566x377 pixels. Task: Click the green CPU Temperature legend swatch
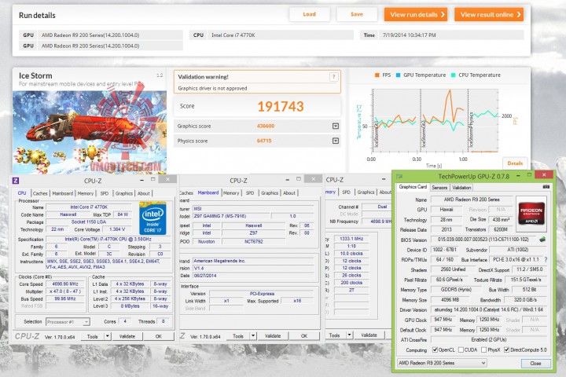point(453,75)
